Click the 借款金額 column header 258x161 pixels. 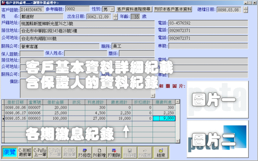point(56,102)
